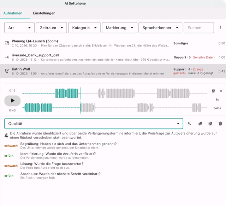The height and width of the screenshot is (205, 226).
Task: Seek in the upper waveform track
Action: pos(115,94)
